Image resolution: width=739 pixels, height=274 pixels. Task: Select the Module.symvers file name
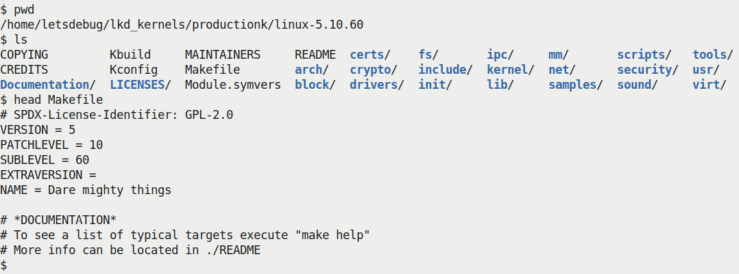point(233,85)
